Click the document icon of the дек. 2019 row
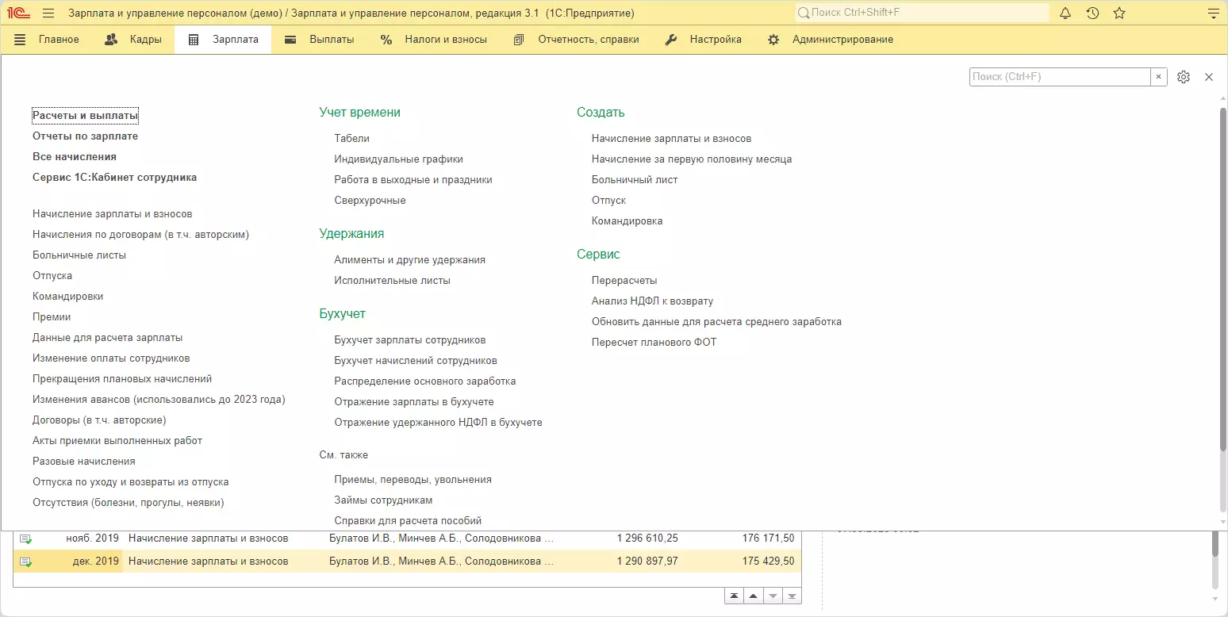This screenshot has height=617, width=1228. 26,561
